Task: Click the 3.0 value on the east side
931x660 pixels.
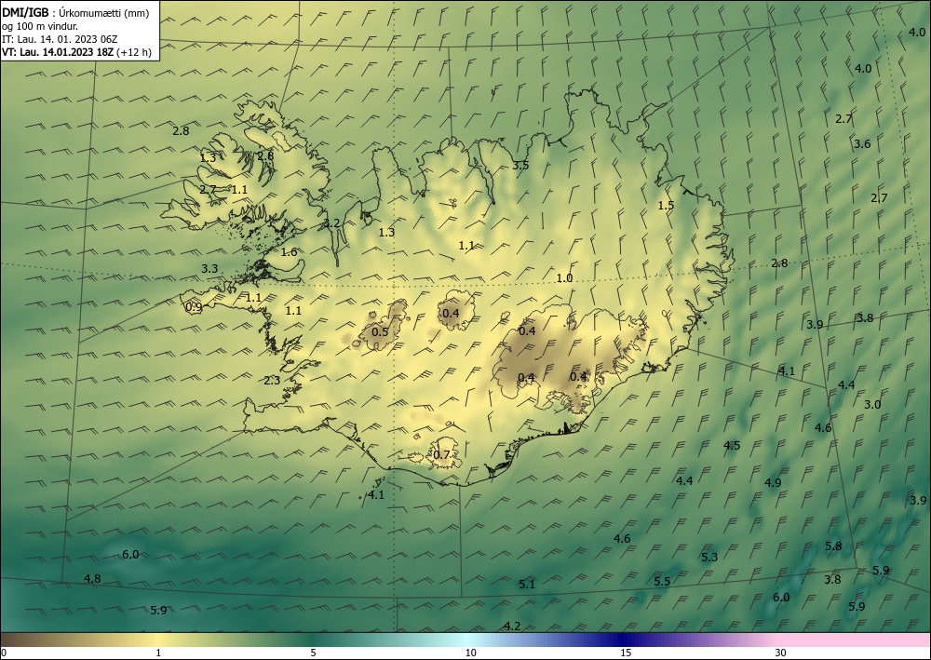Action: (x=872, y=405)
